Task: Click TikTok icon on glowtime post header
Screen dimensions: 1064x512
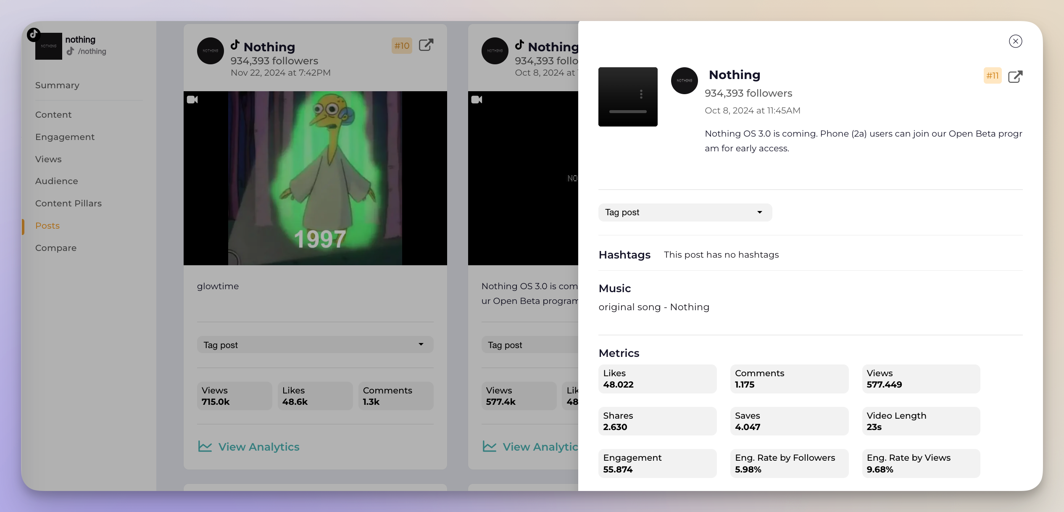Action: point(235,45)
